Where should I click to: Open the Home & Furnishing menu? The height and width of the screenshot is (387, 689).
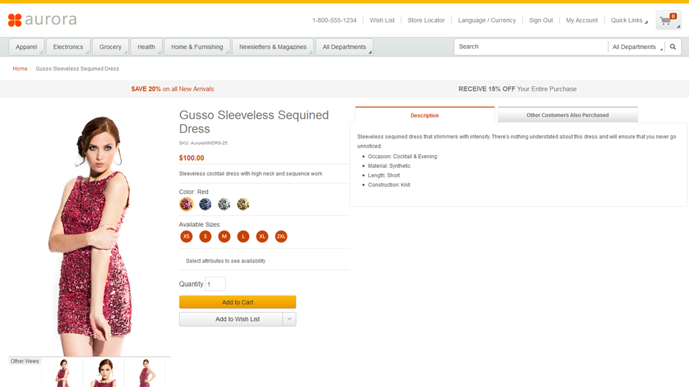click(x=197, y=47)
